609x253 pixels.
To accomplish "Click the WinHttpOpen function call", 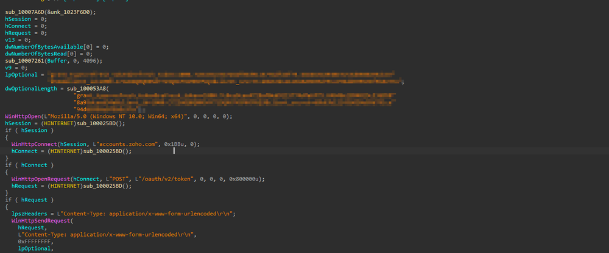I will 23,117.
